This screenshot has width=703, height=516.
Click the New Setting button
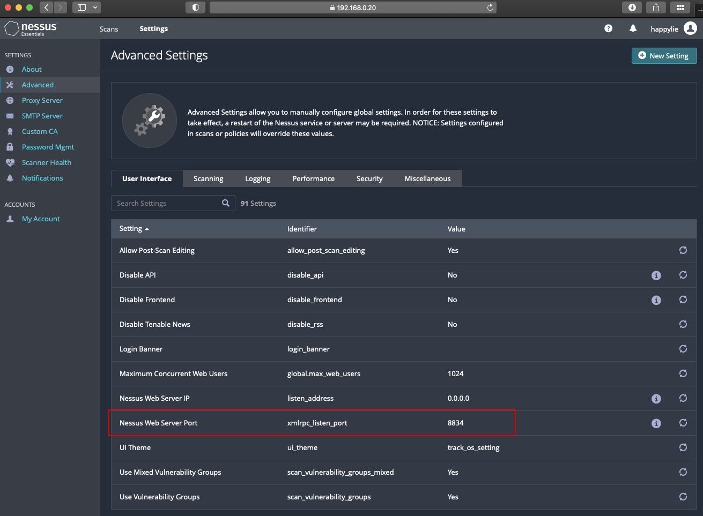point(664,56)
